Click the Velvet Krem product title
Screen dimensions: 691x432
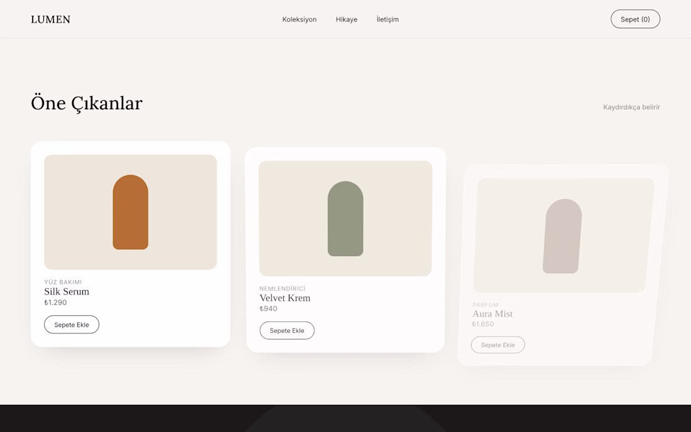pos(285,298)
